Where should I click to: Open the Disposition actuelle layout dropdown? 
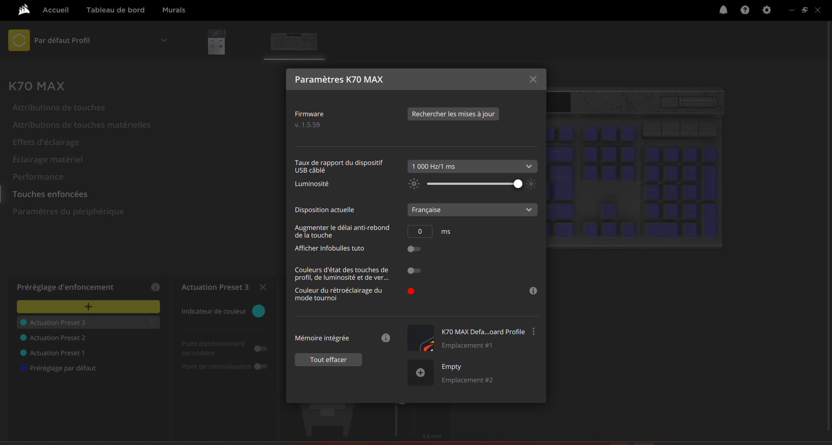pyautogui.click(x=472, y=210)
